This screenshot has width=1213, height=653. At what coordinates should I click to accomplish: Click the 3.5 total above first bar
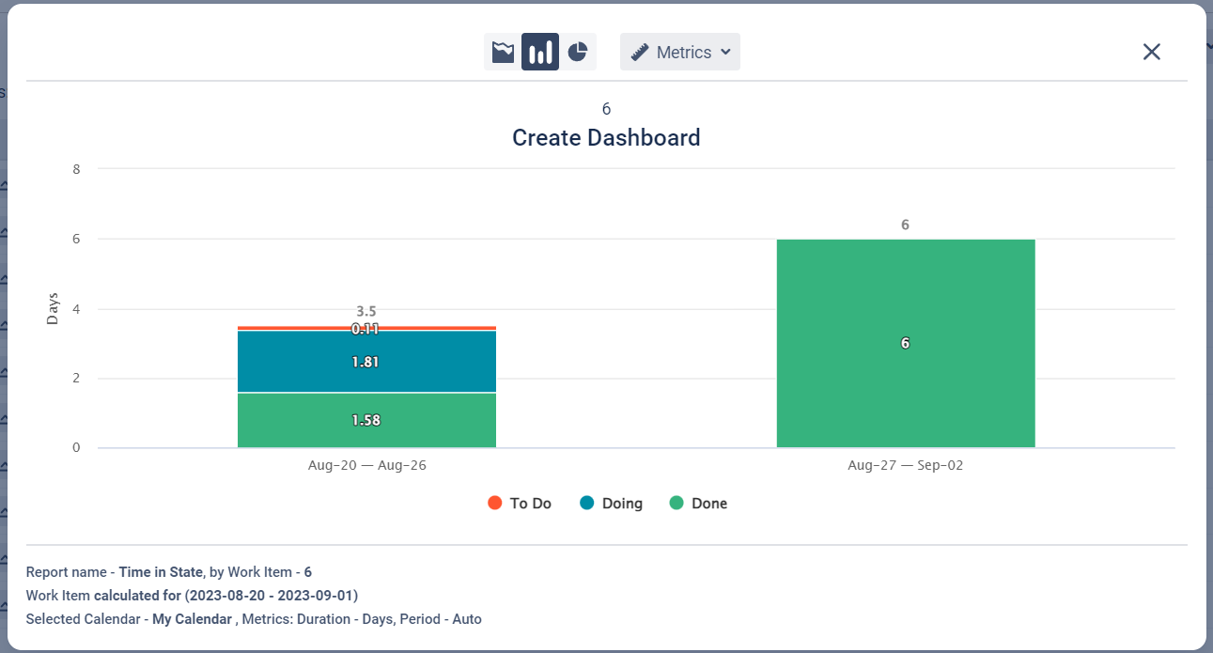366,311
